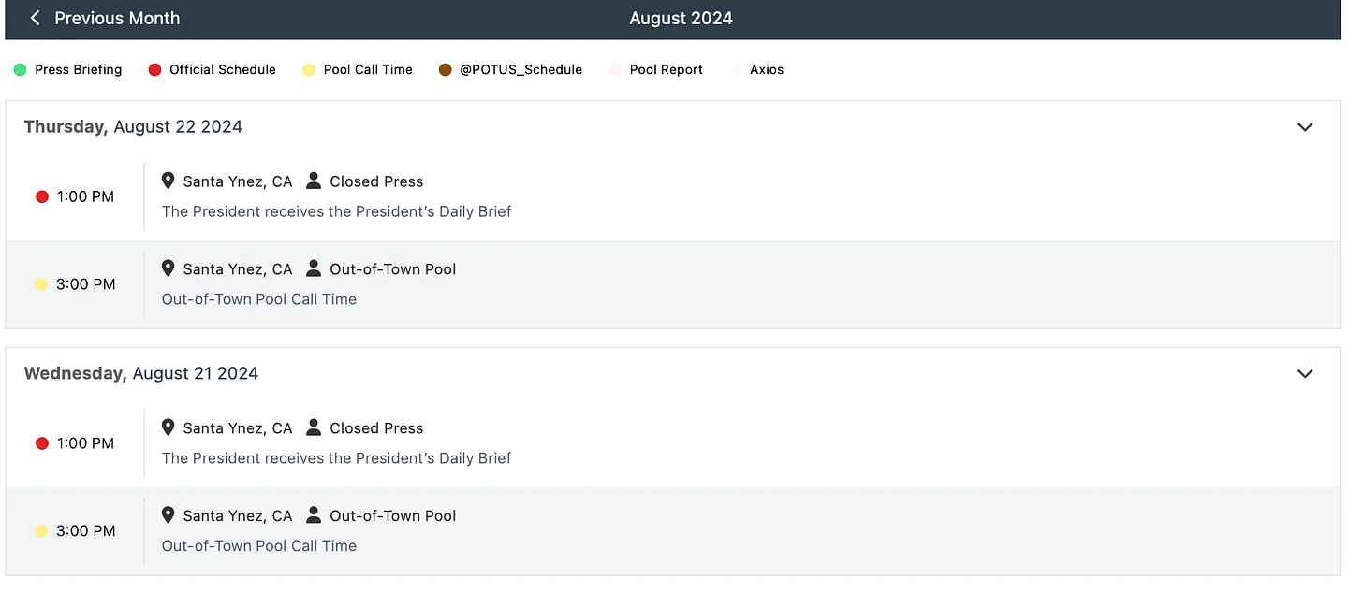Screen dimensions: 1363x593
Task: Select Wednesday 3:00 PM time label
Action: coord(85,531)
